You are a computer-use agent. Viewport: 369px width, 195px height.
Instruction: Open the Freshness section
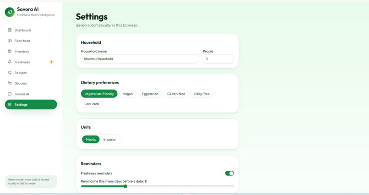click(x=31, y=62)
